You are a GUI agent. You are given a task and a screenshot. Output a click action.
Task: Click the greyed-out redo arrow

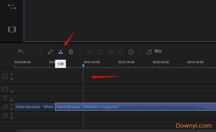[x=31, y=52]
